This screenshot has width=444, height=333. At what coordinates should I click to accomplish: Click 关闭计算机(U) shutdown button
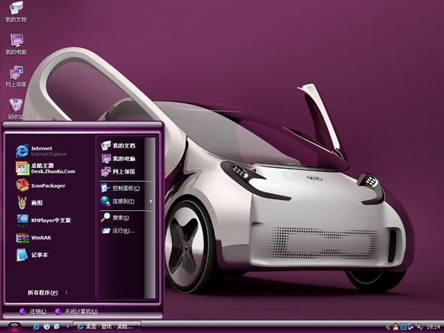point(76,311)
